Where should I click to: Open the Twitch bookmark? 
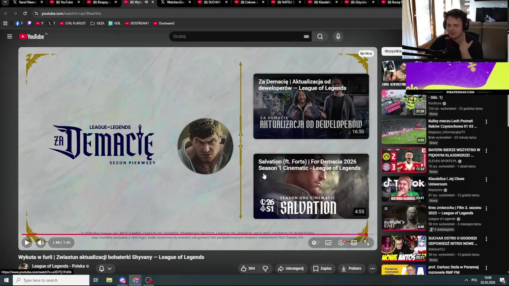click(x=29, y=23)
